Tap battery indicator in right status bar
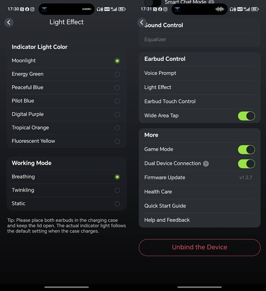 [x=255, y=9]
